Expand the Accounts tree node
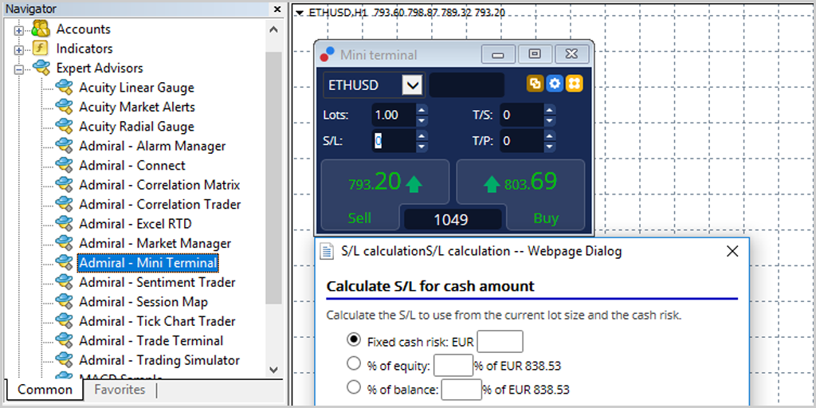Viewport: 816px width, 408px height. click(x=19, y=31)
